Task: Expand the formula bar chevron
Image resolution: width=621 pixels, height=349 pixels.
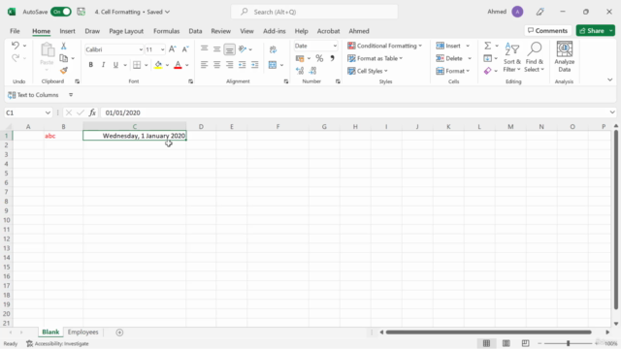Action: pos(612,112)
